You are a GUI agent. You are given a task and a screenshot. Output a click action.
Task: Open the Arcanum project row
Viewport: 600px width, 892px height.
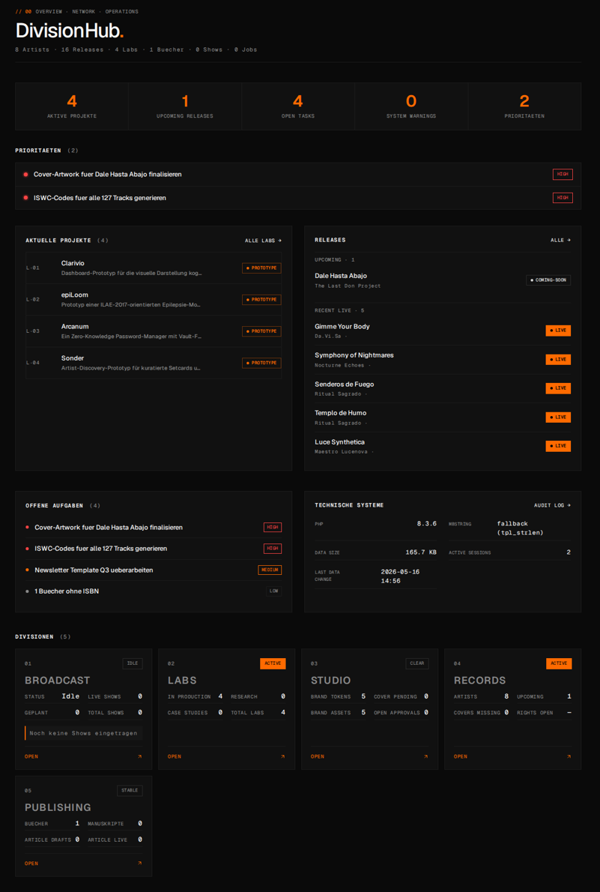click(x=154, y=331)
